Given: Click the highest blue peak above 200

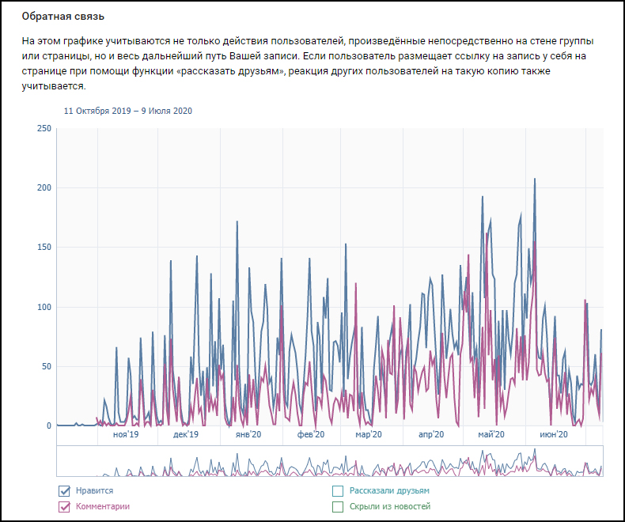Looking at the screenshot, I should (535, 180).
